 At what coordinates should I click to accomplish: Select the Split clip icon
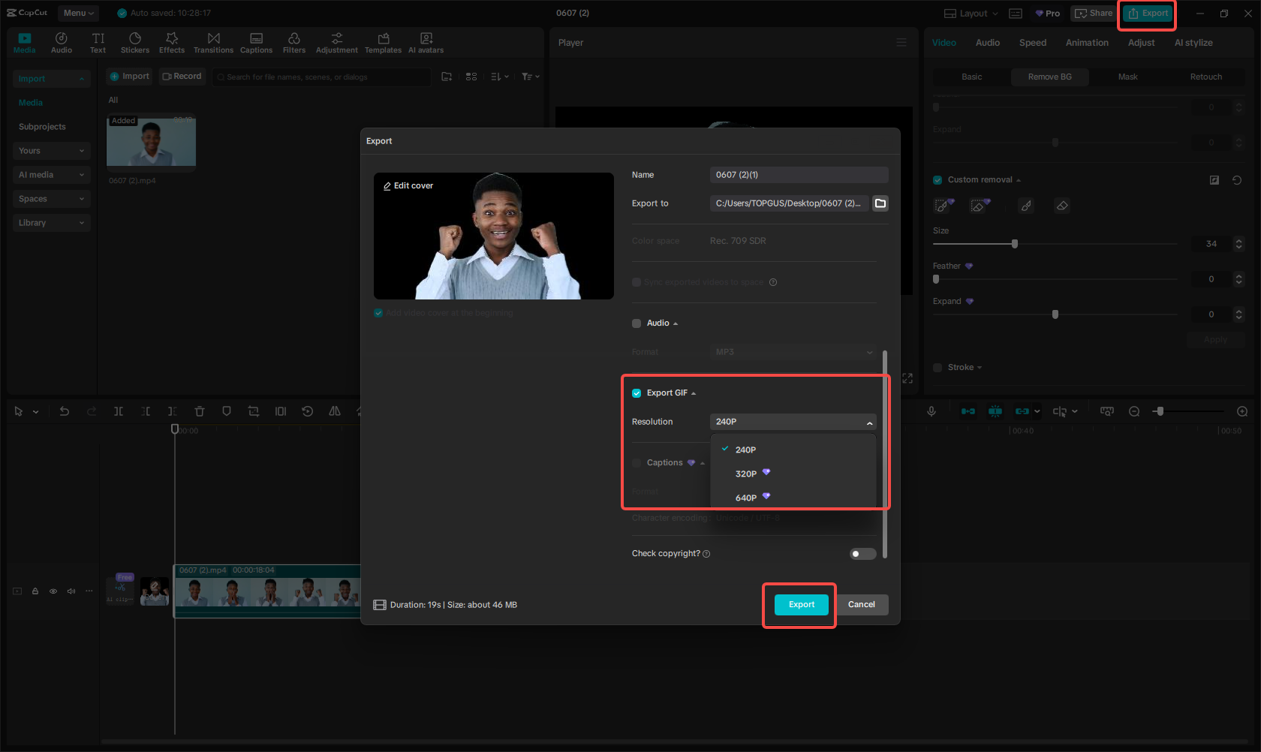click(119, 411)
